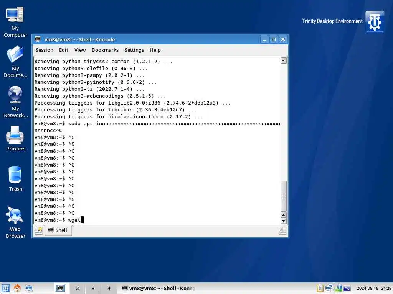Click the panel clock showing 21:29

(374, 288)
